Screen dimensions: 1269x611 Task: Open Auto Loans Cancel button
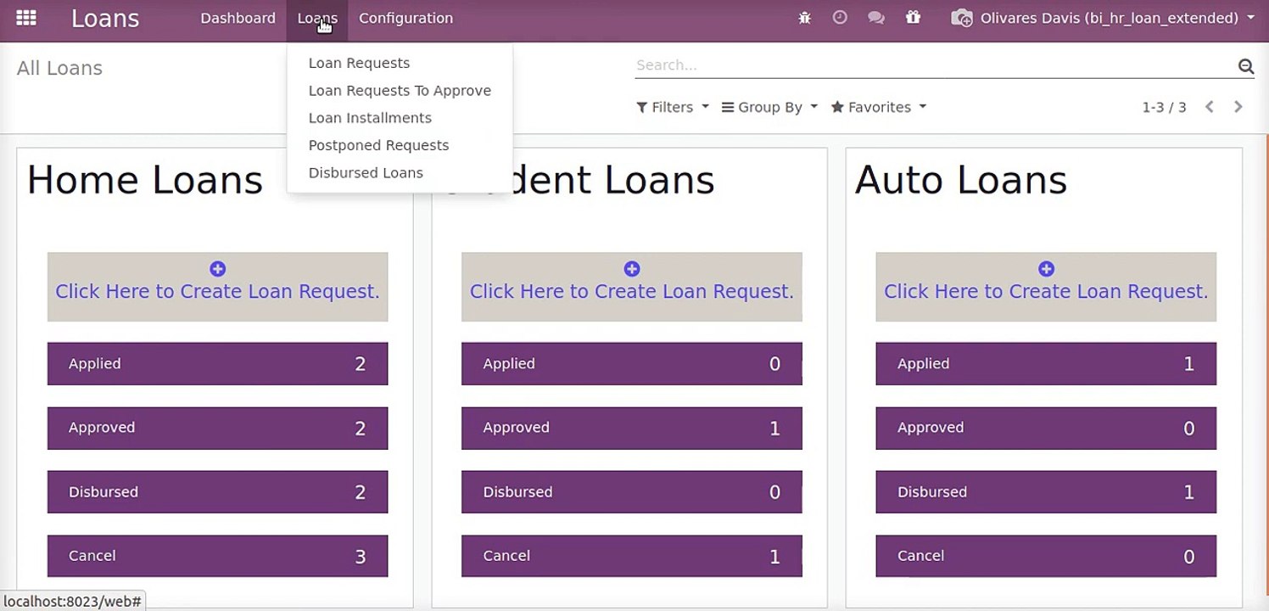(1046, 556)
